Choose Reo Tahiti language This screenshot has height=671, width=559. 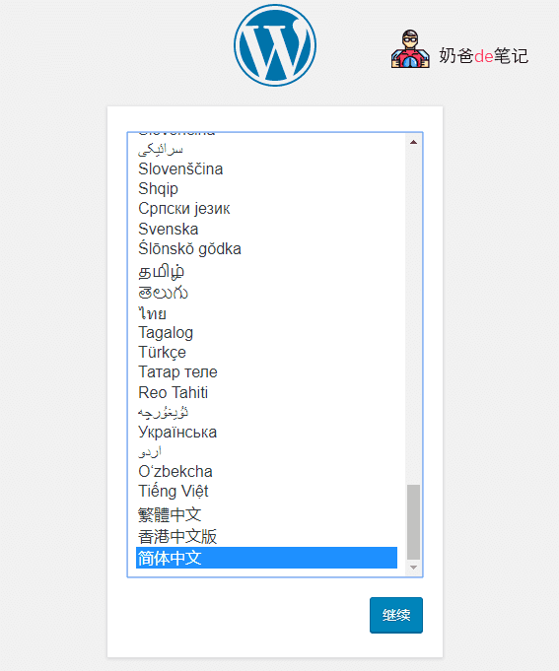coord(266,392)
